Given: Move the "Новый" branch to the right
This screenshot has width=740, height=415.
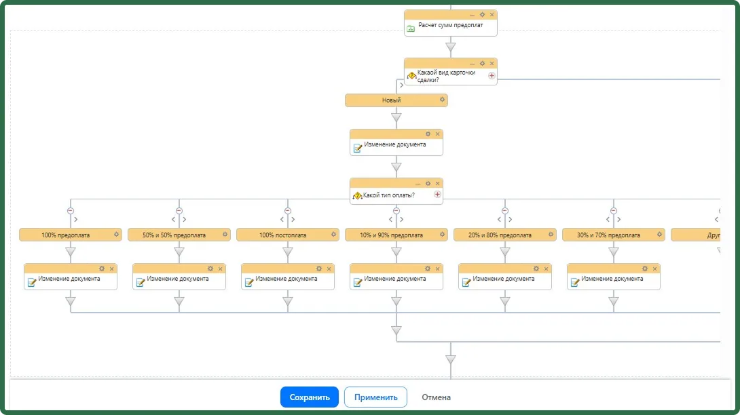Looking at the screenshot, I should (x=402, y=85).
